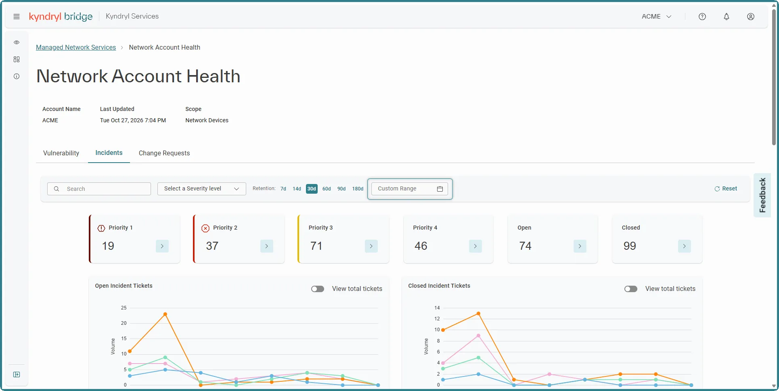Click the Tue Oct 27, 2026 7:04 PM timestamp
The height and width of the screenshot is (391, 779).
click(133, 120)
